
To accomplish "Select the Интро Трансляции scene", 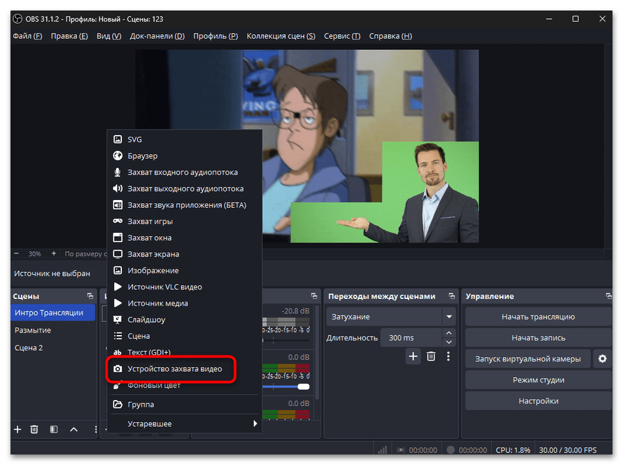I will pos(53,313).
